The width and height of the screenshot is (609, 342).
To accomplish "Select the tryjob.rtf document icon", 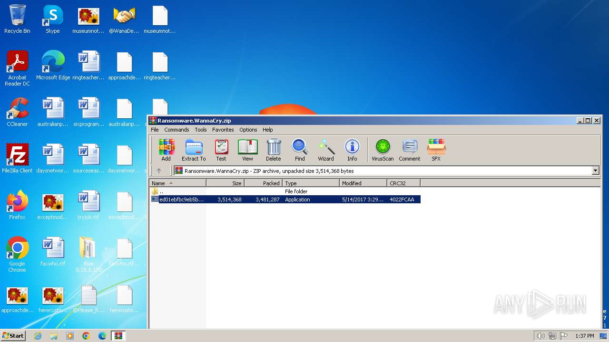I will click(x=88, y=205).
